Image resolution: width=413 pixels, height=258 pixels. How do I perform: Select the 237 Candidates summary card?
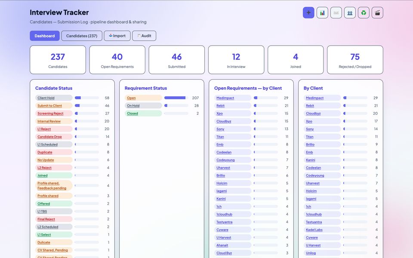pos(58,60)
